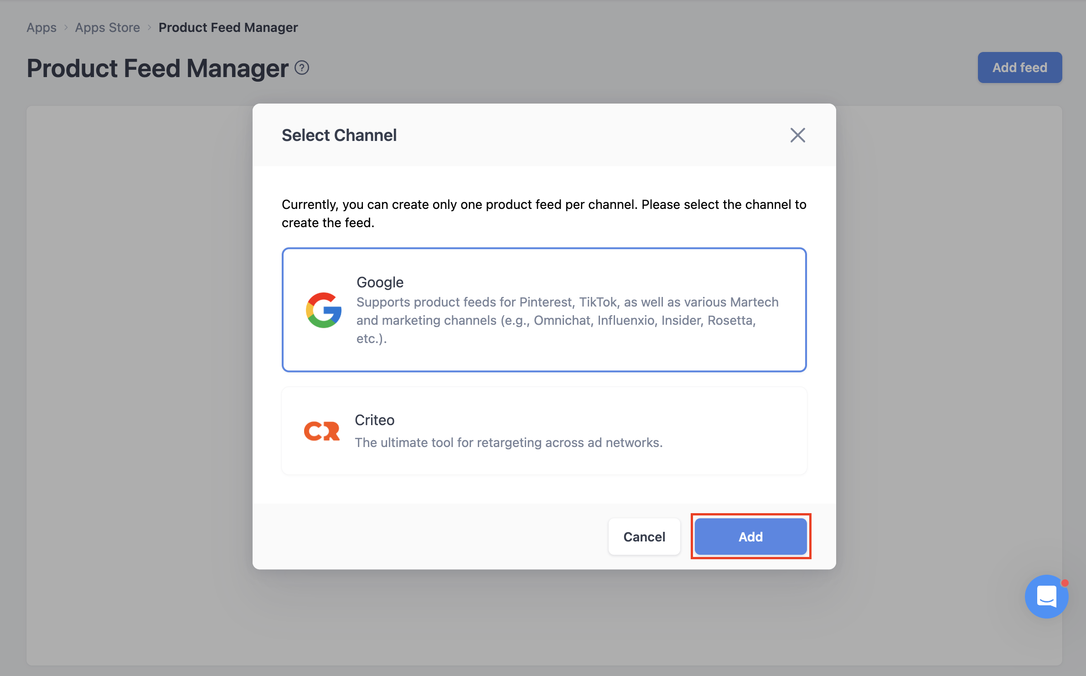Click chevron separator after Apps breadcrumb

[x=66, y=28]
